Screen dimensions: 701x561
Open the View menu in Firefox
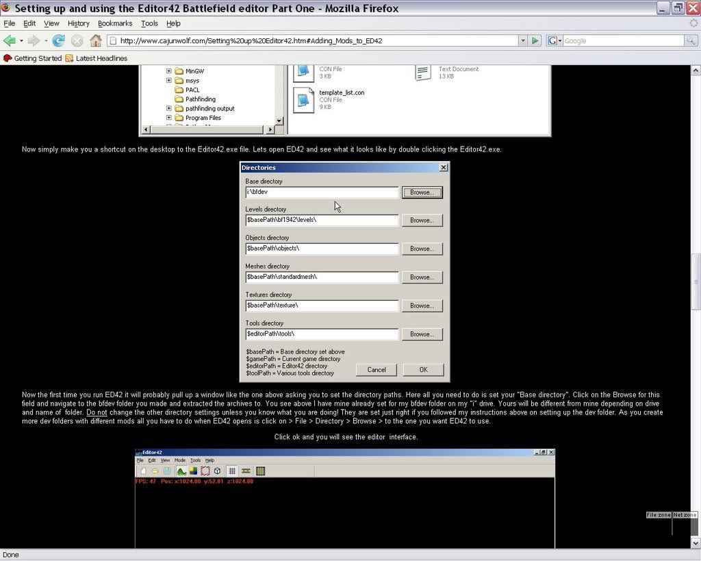(x=51, y=23)
